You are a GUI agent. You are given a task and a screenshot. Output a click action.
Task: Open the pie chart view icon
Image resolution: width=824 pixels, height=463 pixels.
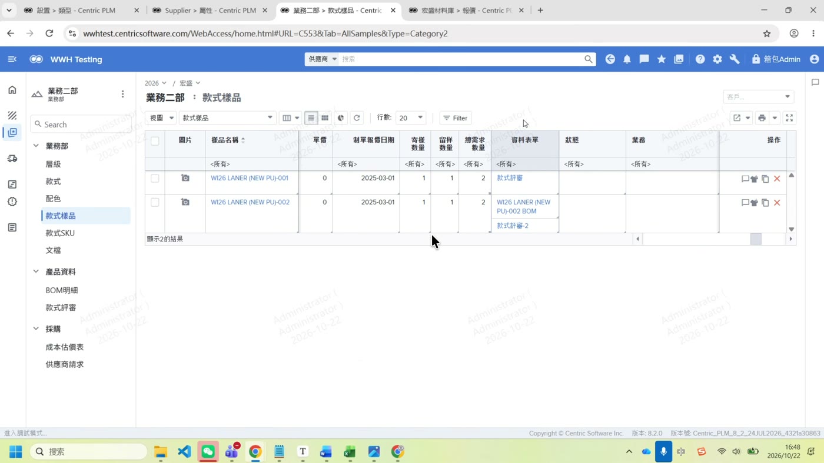(x=341, y=118)
